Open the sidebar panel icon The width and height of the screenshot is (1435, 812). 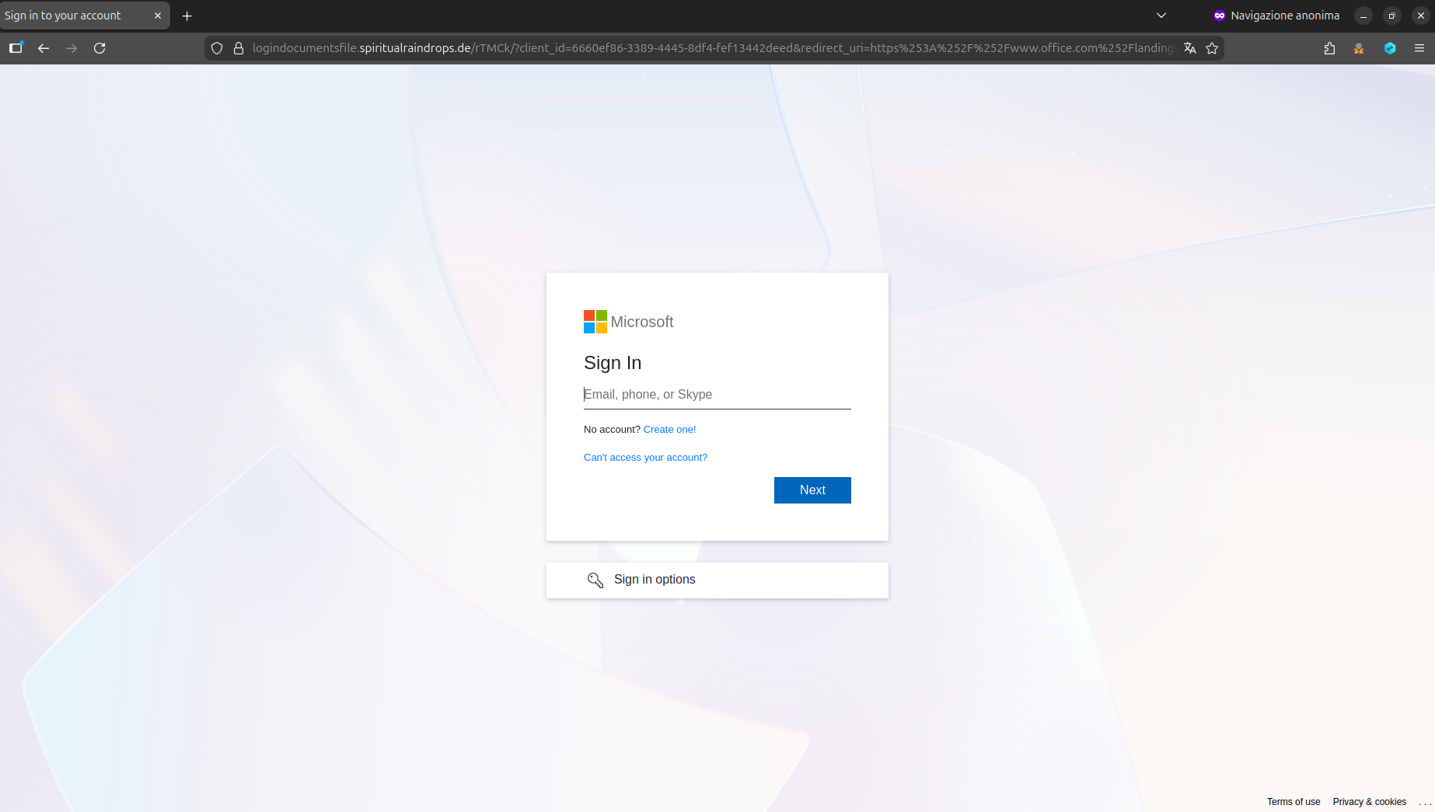[16, 48]
